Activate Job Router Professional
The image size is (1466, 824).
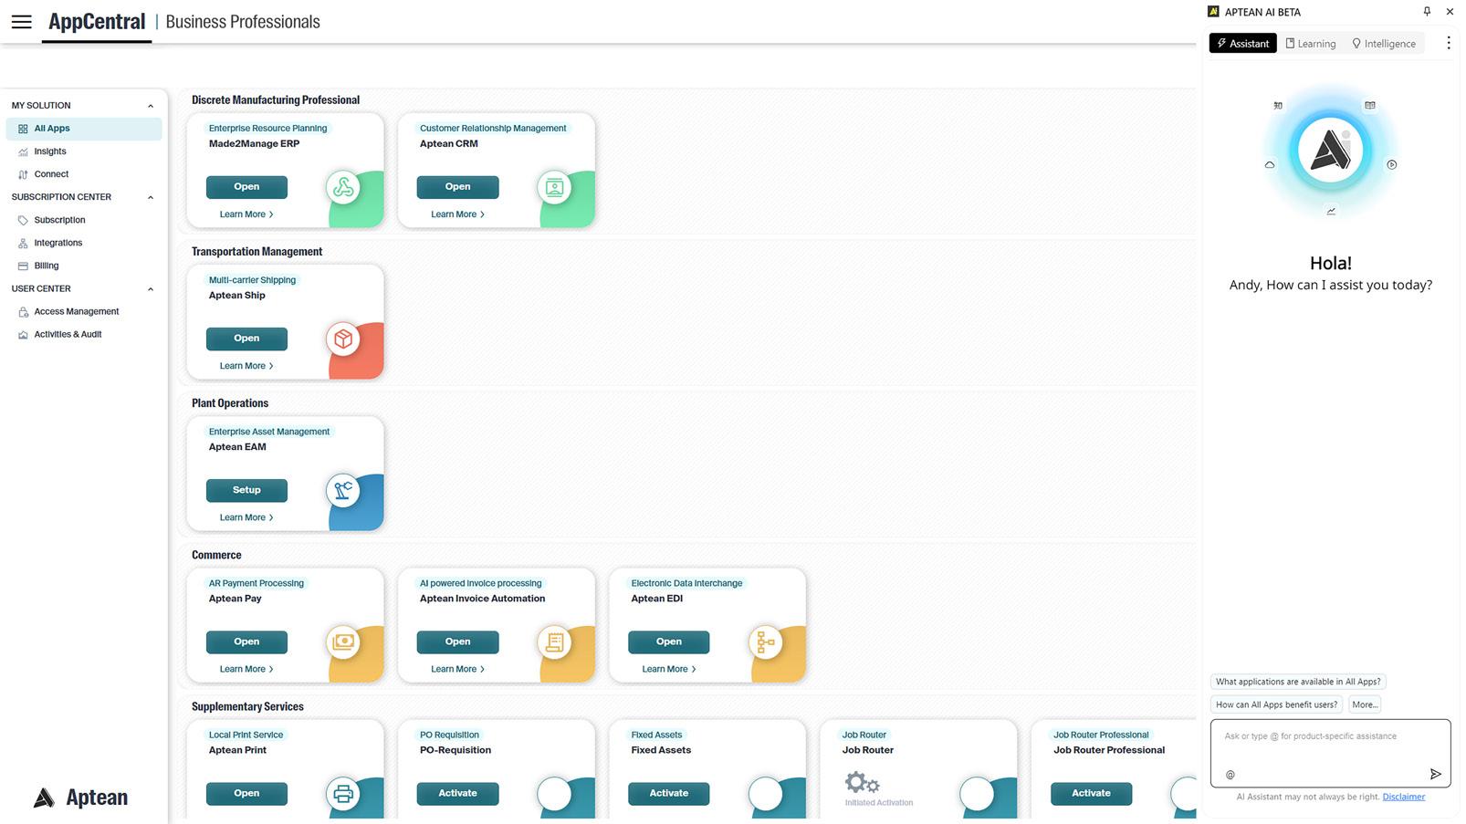point(1091,793)
